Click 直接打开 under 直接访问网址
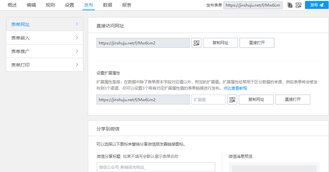The height and width of the screenshot is (172, 329). (257, 43)
